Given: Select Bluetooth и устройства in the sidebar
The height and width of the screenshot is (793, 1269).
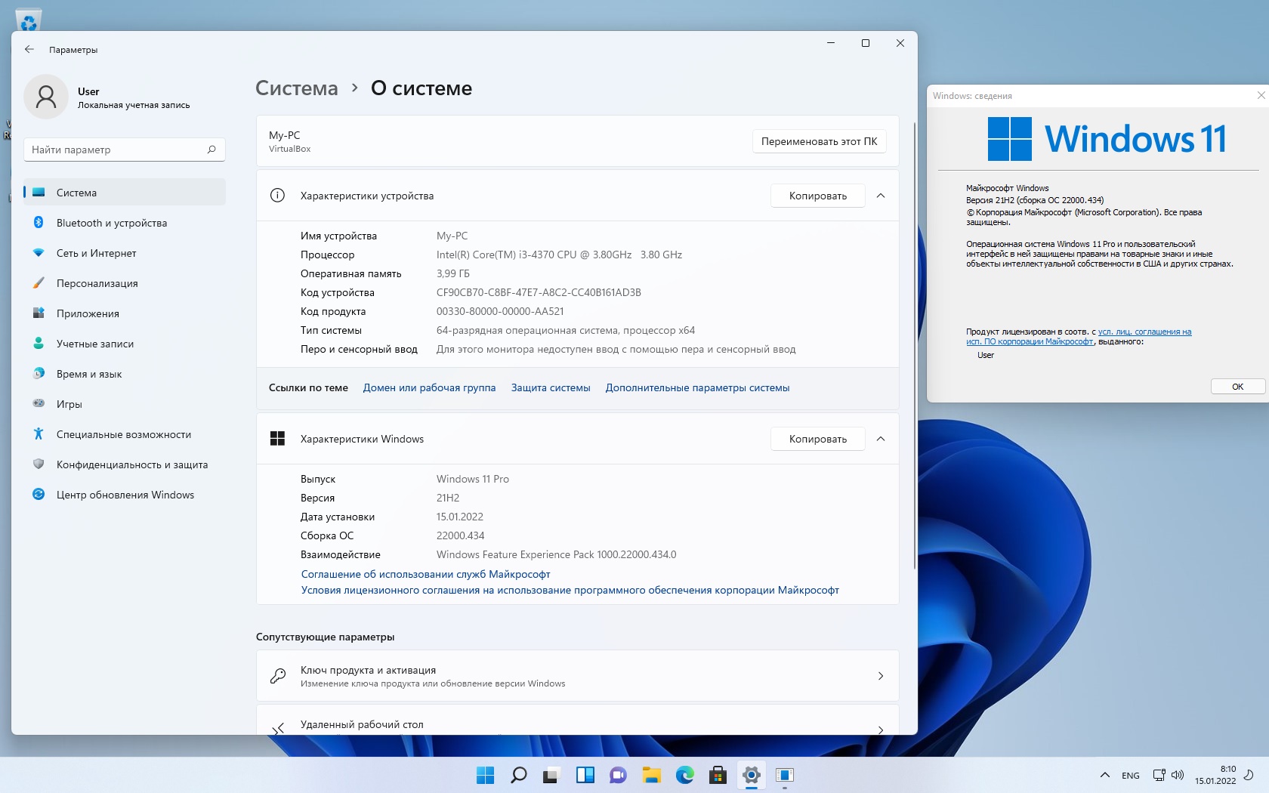Looking at the screenshot, I should [112, 223].
